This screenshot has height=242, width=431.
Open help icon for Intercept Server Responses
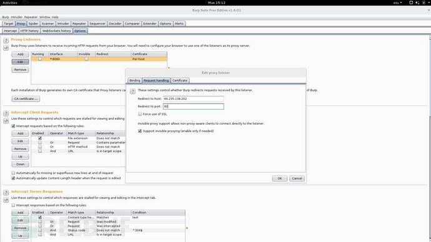point(6,193)
